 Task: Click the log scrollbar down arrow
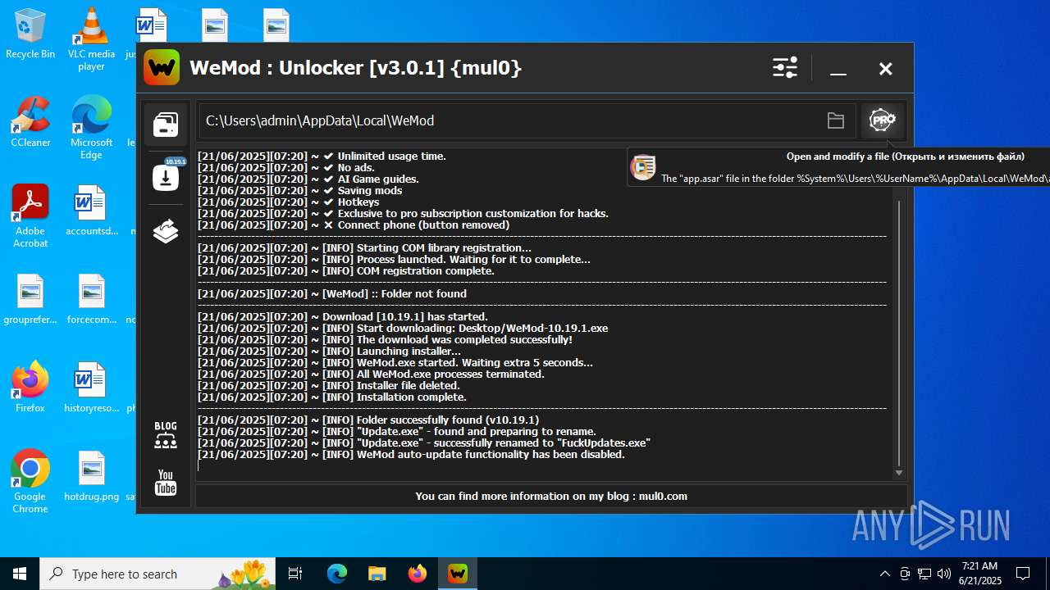(899, 473)
